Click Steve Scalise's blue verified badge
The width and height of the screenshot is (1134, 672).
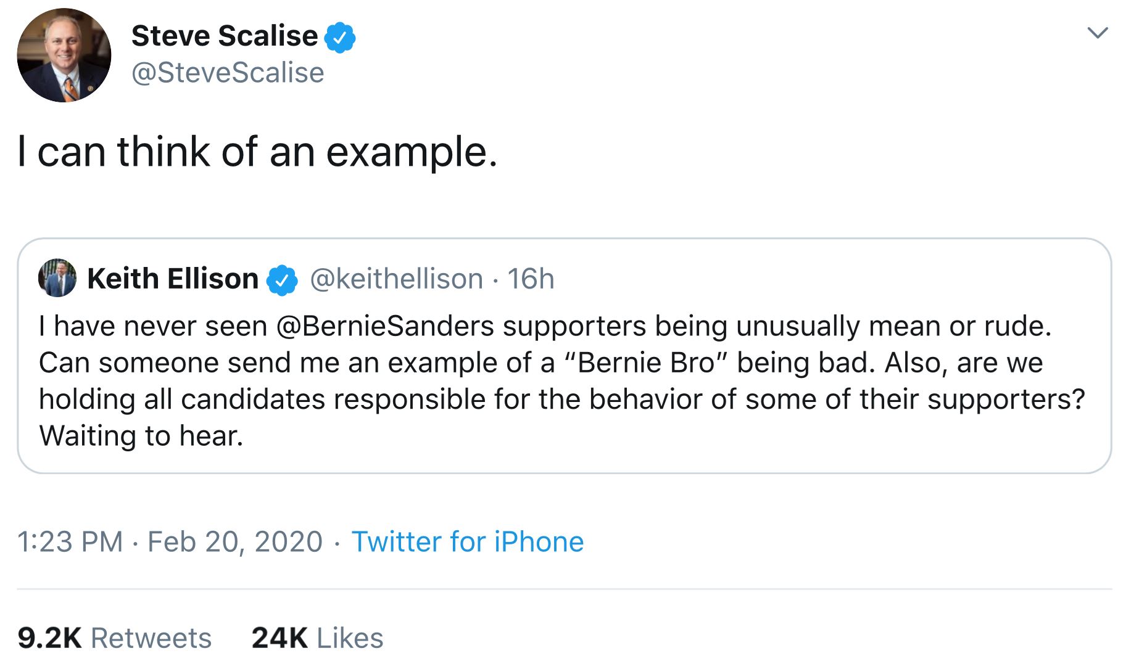tap(340, 37)
